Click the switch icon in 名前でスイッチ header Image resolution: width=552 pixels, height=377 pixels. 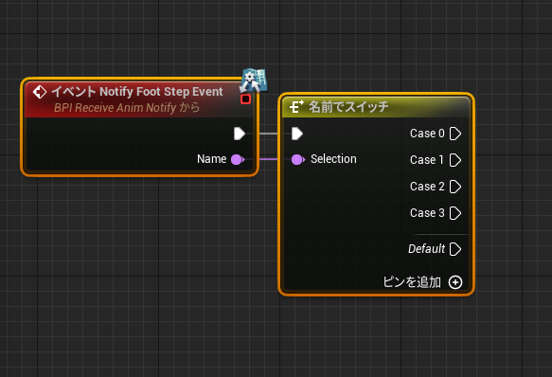pyautogui.click(x=296, y=107)
